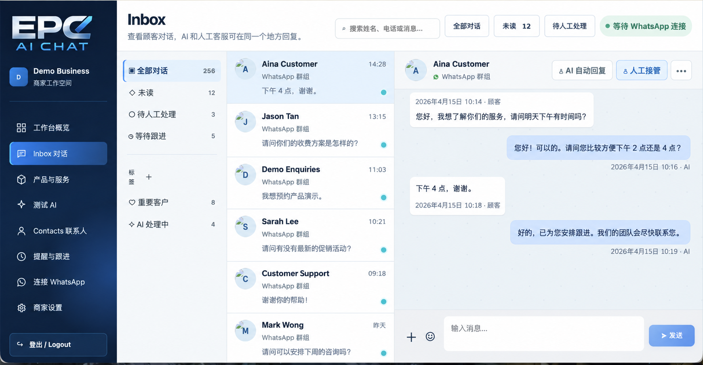
Task: Click the Contacts 联系人 person icon
Action: pyautogui.click(x=21, y=231)
